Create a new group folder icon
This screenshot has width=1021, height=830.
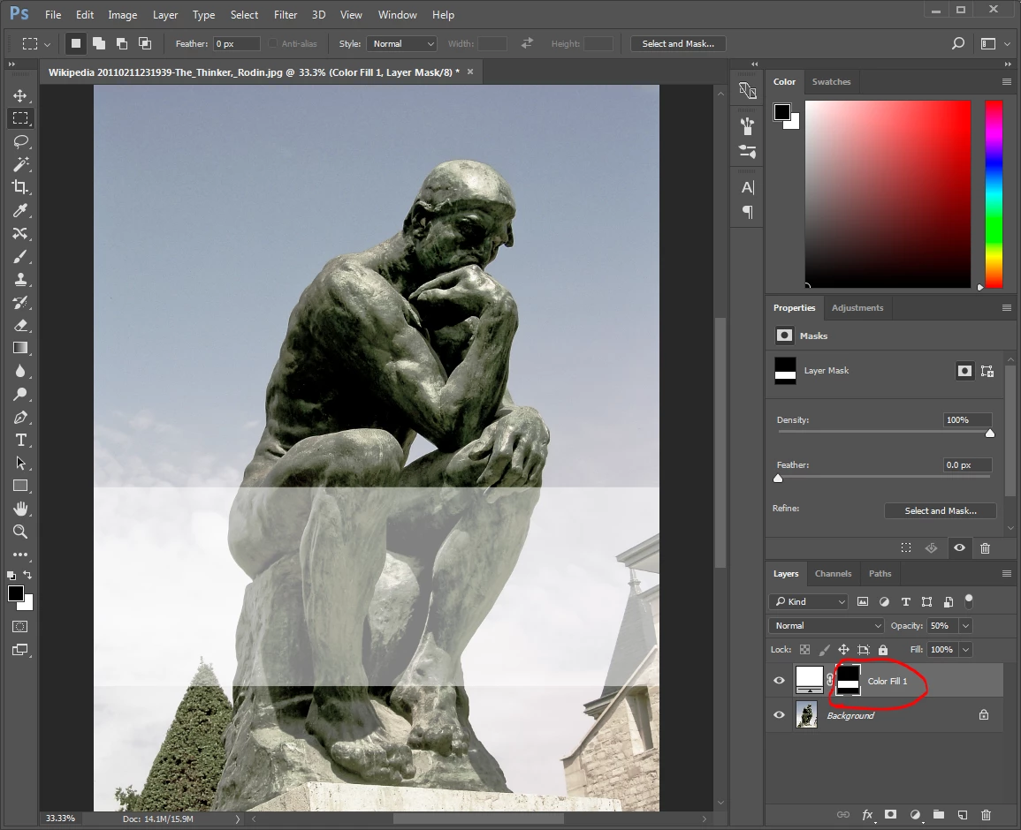pyautogui.click(x=938, y=815)
